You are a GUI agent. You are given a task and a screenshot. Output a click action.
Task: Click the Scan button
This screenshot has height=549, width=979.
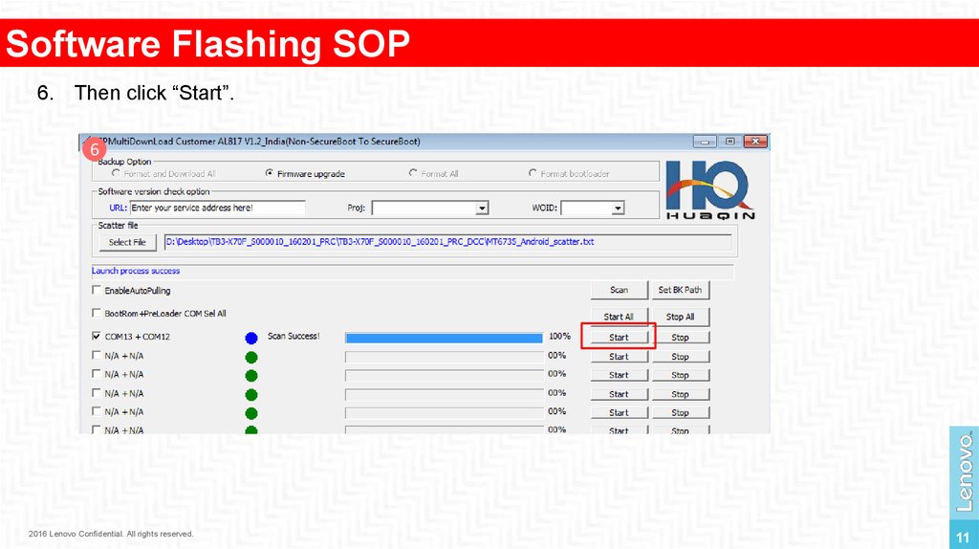(619, 290)
